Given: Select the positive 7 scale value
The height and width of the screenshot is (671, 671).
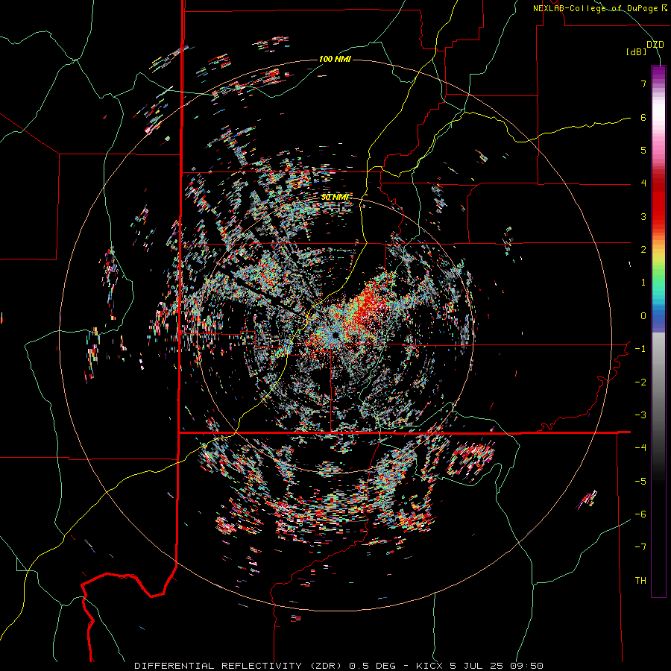Looking at the screenshot, I should point(643,84).
